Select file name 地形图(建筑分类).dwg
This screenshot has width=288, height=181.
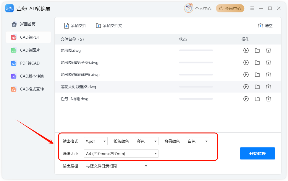click(x=79, y=63)
